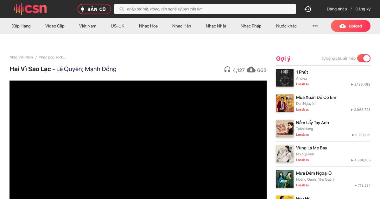
Task: Play suggested song Mùa Xuân Đó Có Em
Action: (x=316, y=97)
